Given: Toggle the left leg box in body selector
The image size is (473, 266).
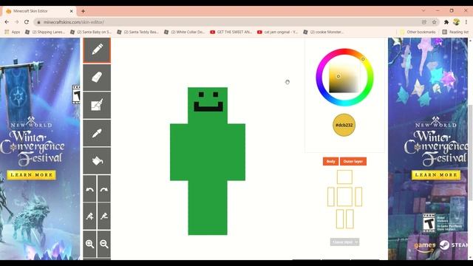Looking at the screenshot, I should (x=340, y=219).
